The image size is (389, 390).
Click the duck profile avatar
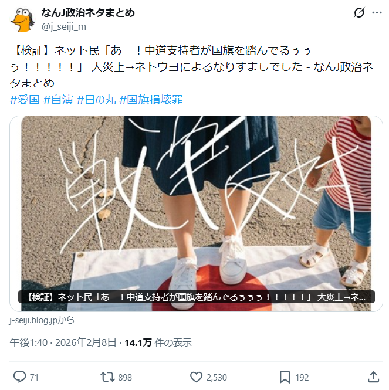[22, 20]
